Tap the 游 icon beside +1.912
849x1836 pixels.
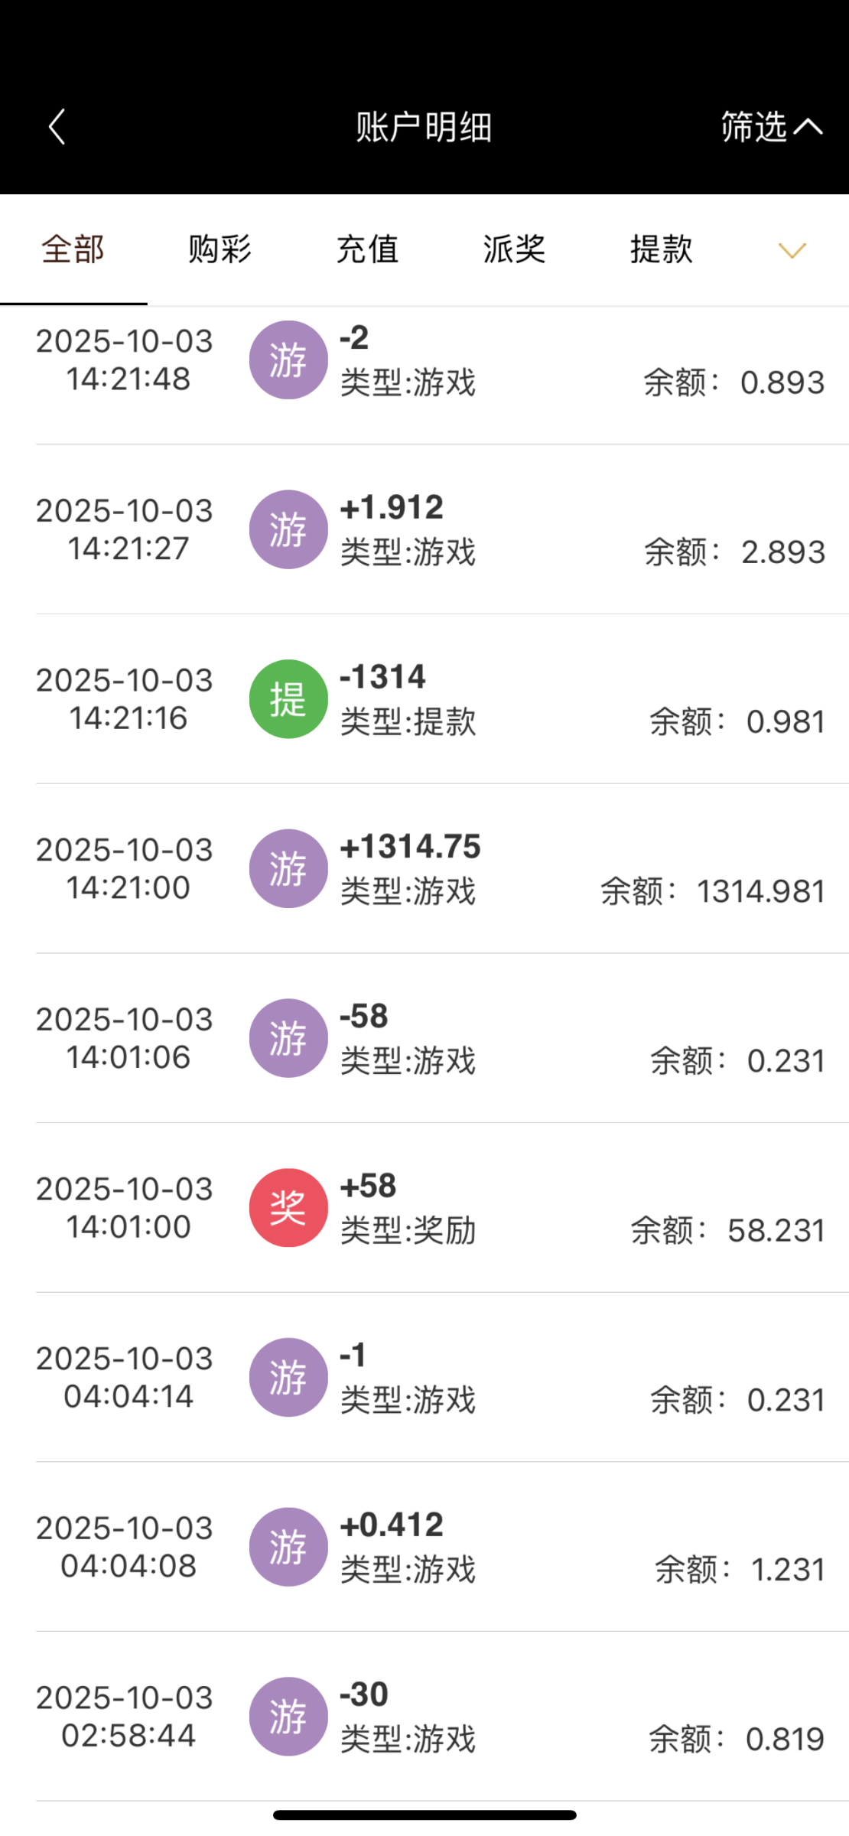pyautogui.click(x=288, y=529)
